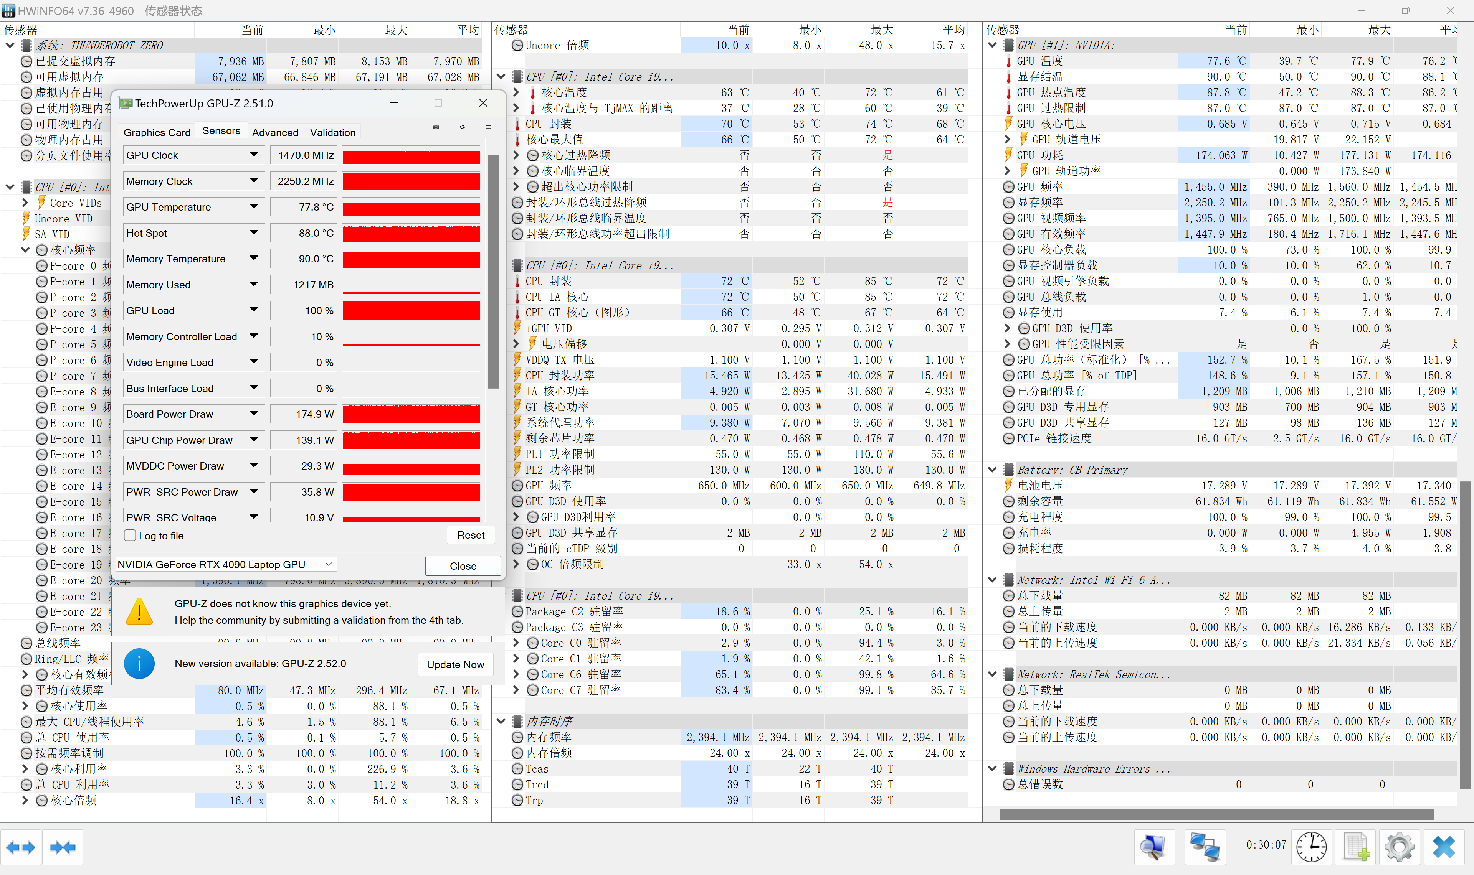Click the GPU-Z screenshot camera icon

(436, 127)
